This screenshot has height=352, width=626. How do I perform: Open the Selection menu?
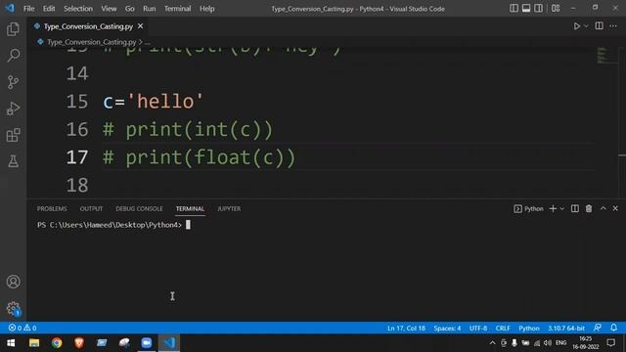(x=78, y=9)
